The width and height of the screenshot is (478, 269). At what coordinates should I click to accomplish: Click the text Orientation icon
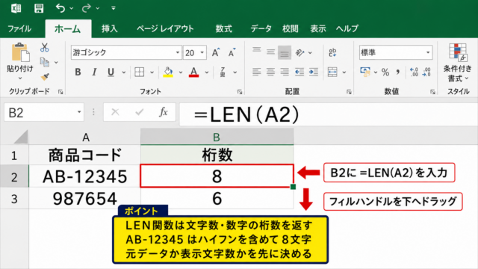point(300,53)
